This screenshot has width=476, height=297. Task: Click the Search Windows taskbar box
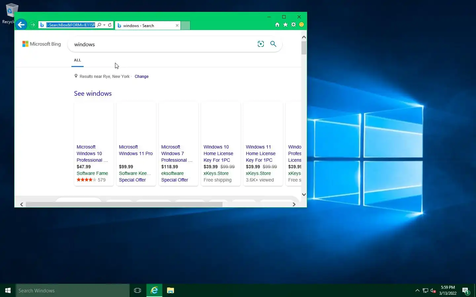pyautogui.click(x=73, y=290)
